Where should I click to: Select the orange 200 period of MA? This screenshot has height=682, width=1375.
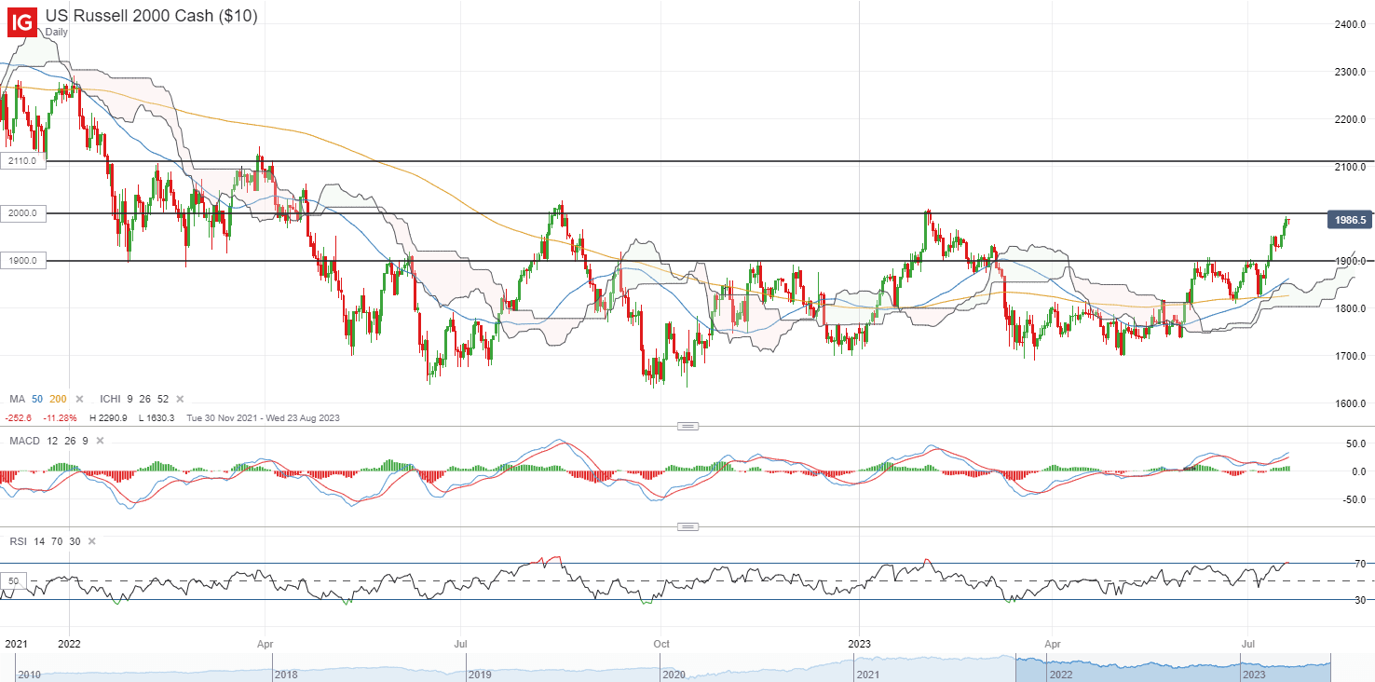(58, 399)
